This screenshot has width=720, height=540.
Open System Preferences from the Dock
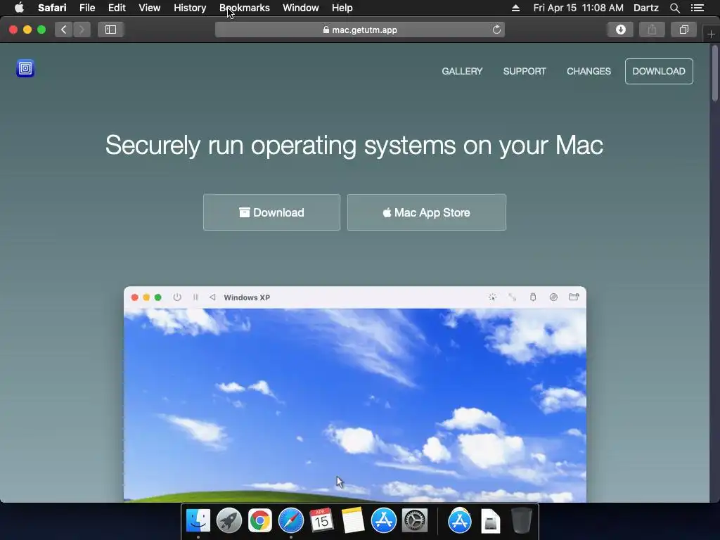415,520
